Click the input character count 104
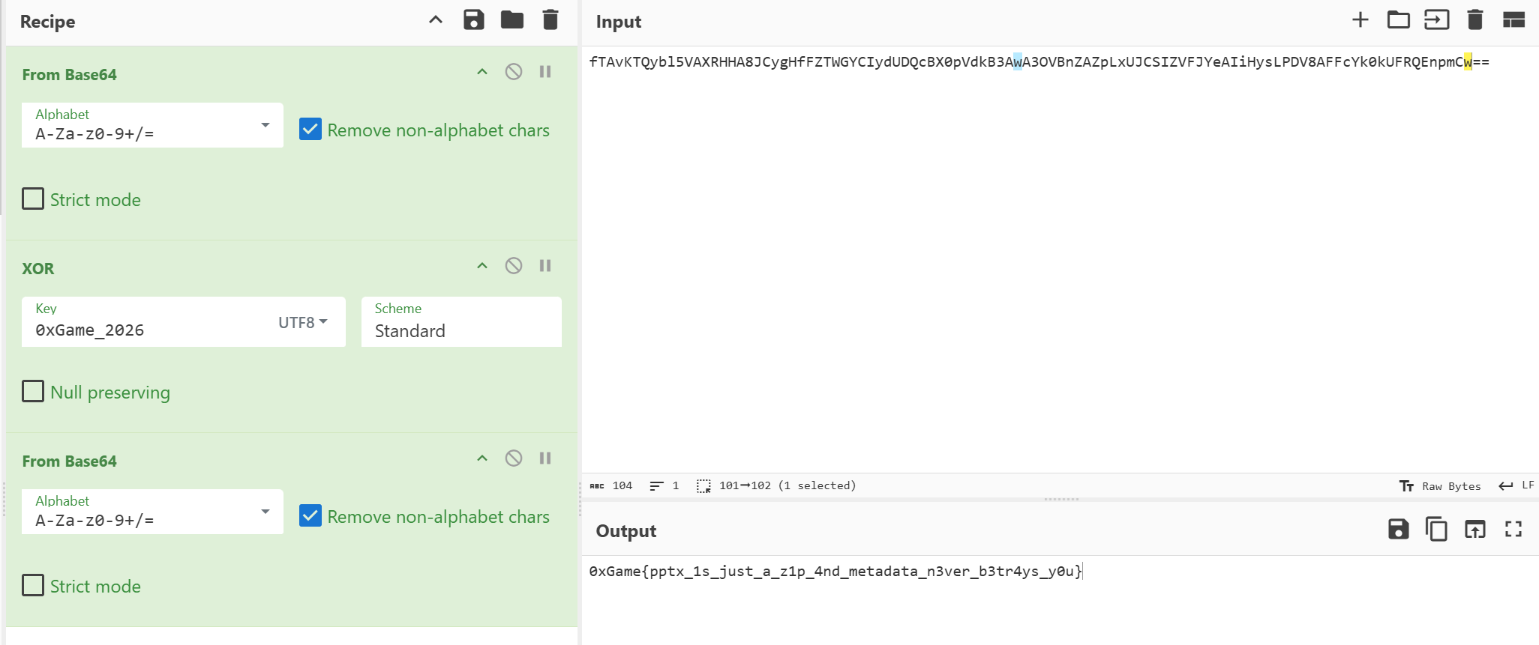 coord(611,486)
